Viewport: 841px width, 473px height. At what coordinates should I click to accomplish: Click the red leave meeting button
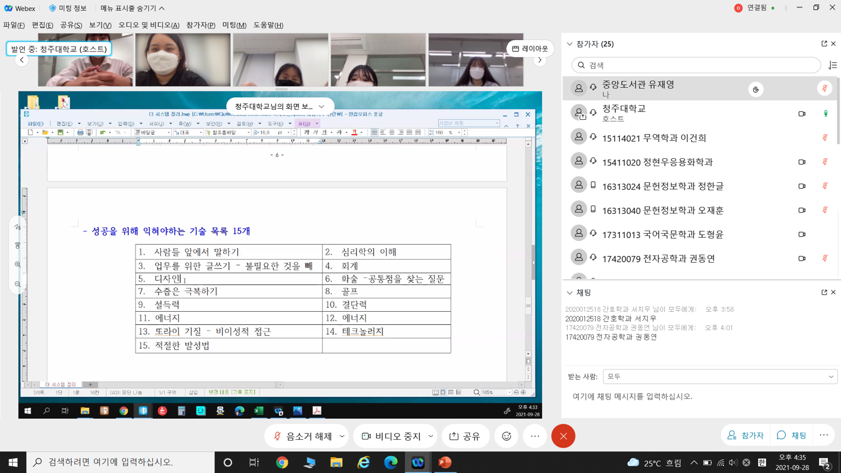563,436
